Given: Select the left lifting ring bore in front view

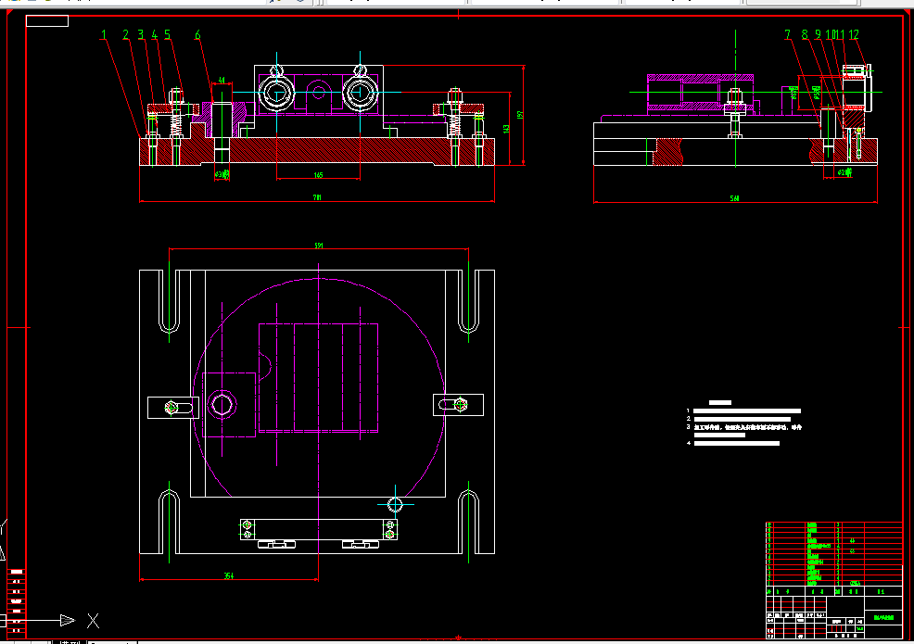Looking at the screenshot, I should click(276, 94).
